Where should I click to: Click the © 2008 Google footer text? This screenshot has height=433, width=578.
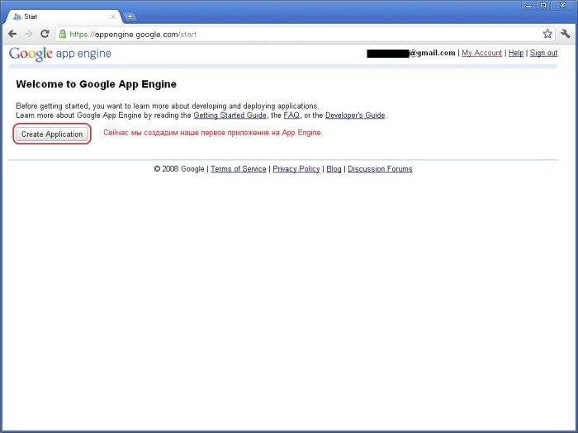(179, 169)
